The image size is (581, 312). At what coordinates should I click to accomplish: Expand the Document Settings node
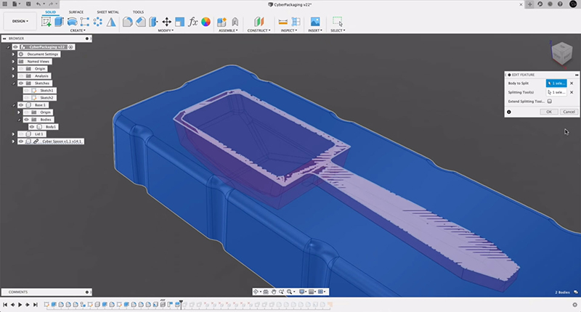(13, 54)
